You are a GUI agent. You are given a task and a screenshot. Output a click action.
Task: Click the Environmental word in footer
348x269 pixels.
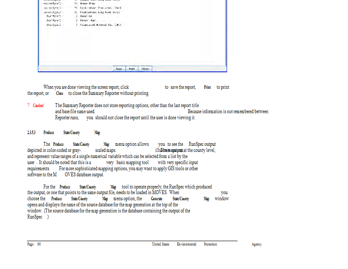(x=186, y=244)
